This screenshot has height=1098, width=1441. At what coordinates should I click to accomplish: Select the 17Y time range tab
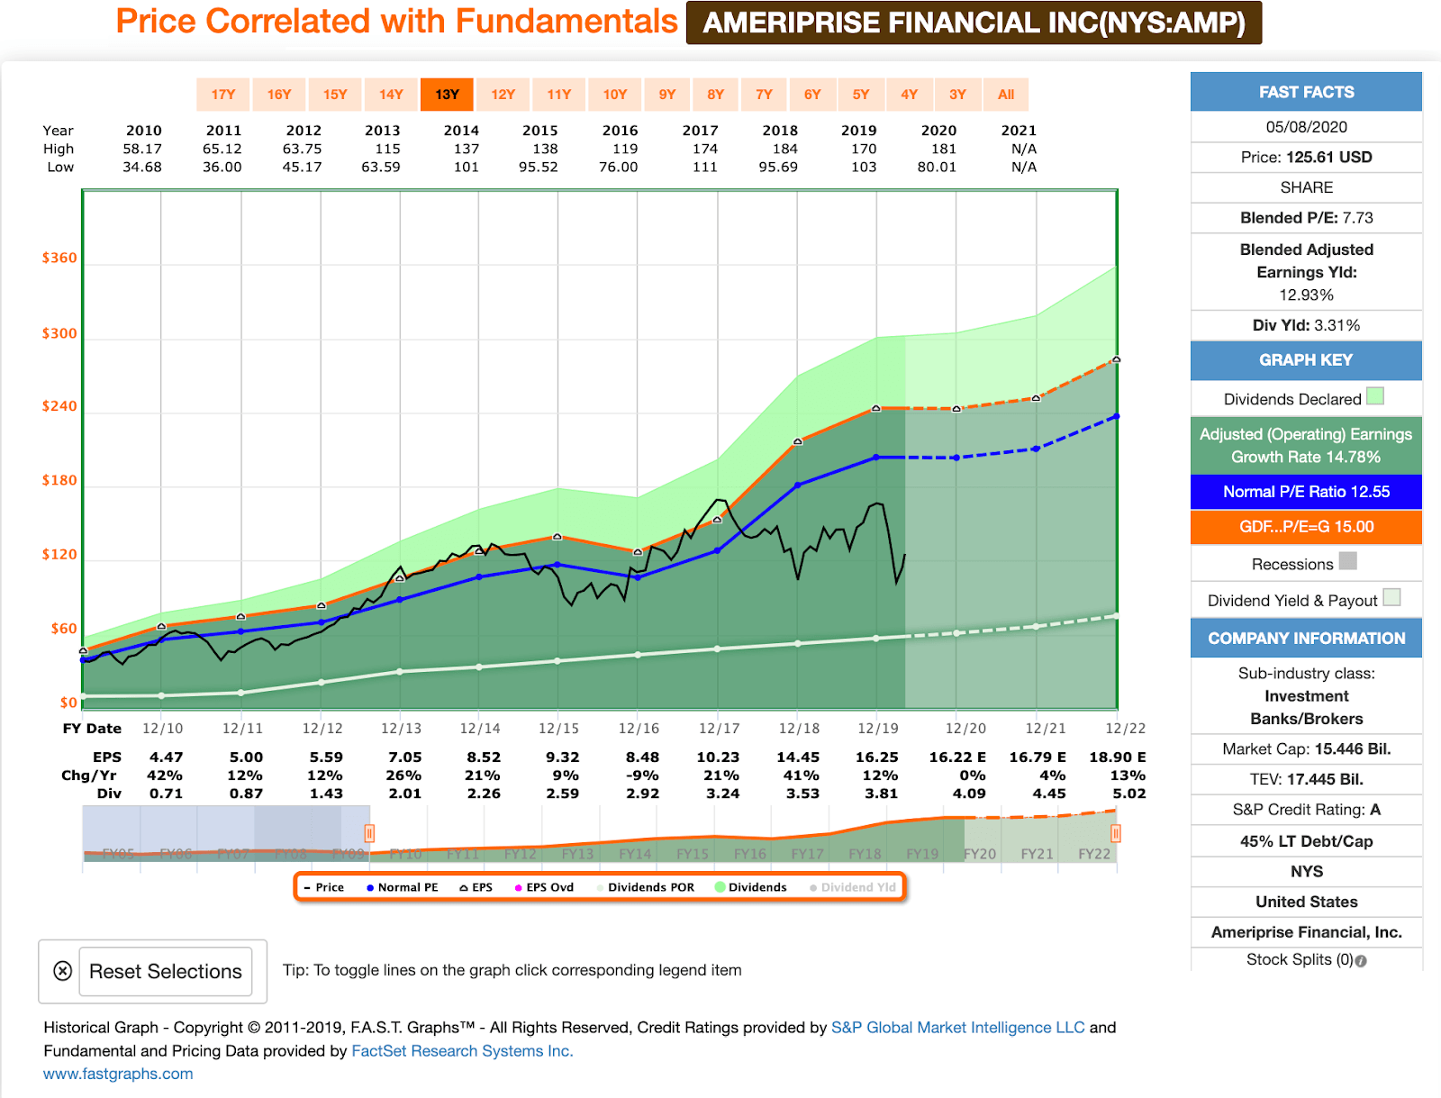pos(223,95)
